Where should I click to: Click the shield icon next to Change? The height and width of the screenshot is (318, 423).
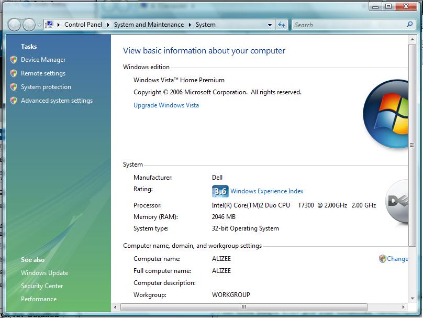tap(383, 259)
